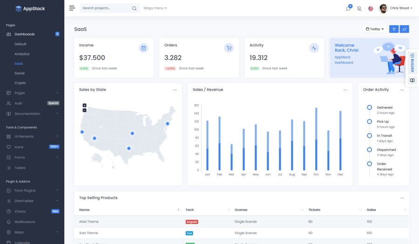Zoom out on the Sales map
The height and width of the screenshot is (244, 419).
pyautogui.click(x=84, y=110)
